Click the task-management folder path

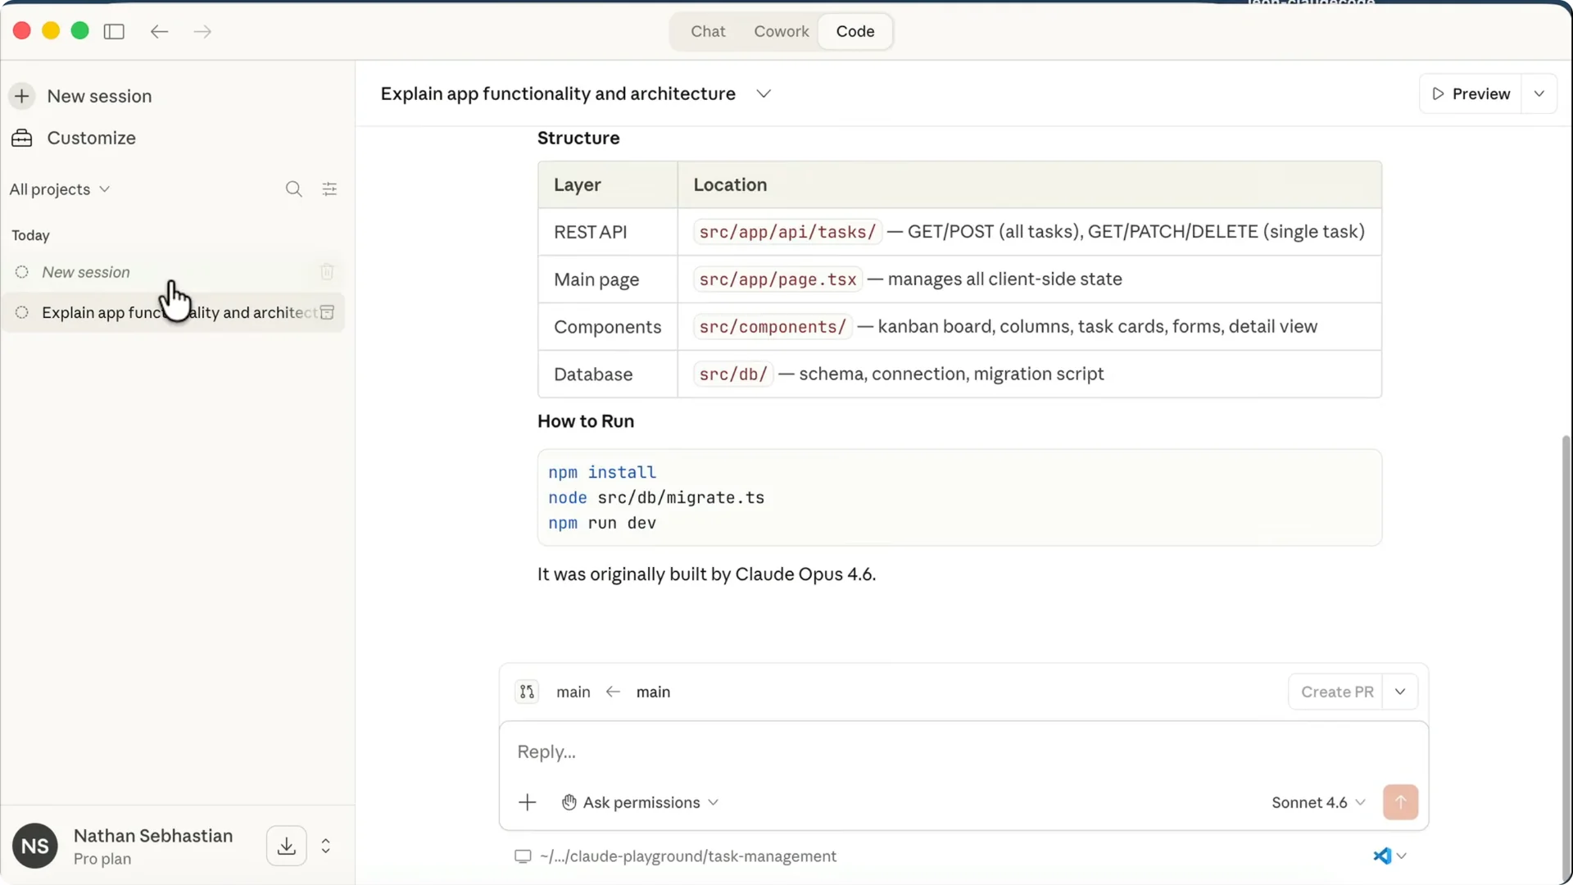pyautogui.click(x=688, y=856)
